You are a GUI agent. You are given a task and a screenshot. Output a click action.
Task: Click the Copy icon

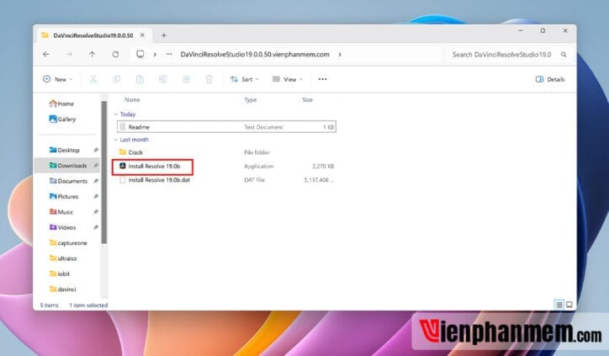coord(117,79)
